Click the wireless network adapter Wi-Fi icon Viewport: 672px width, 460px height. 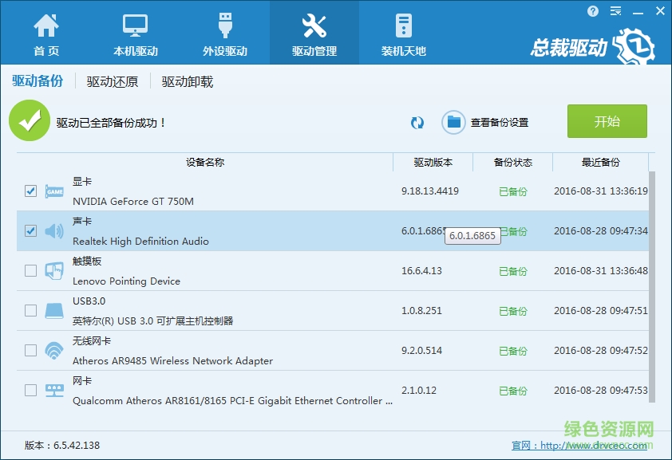(x=54, y=351)
